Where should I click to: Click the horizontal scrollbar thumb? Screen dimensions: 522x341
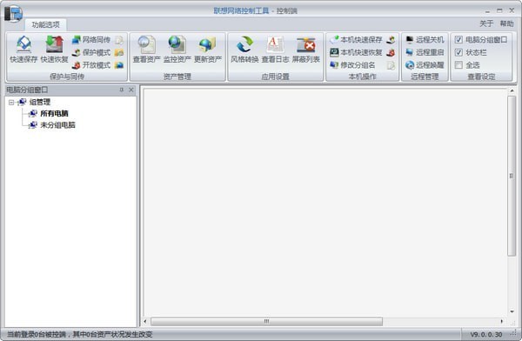(x=267, y=321)
